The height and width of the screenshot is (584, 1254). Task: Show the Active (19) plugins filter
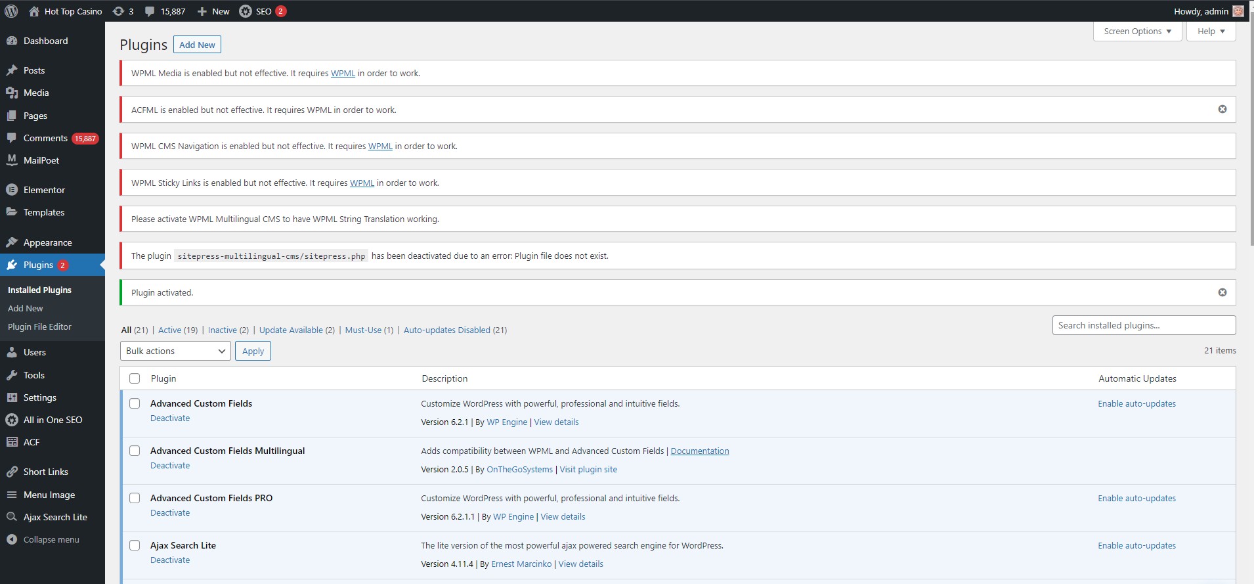coord(178,330)
